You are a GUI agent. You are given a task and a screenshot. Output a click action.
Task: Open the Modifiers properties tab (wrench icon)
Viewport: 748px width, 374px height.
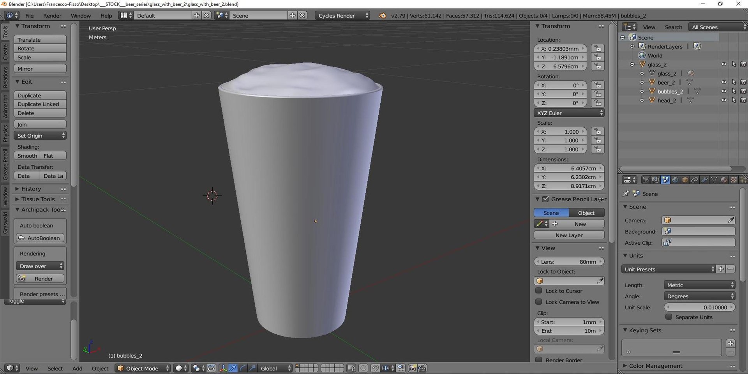(x=704, y=180)
